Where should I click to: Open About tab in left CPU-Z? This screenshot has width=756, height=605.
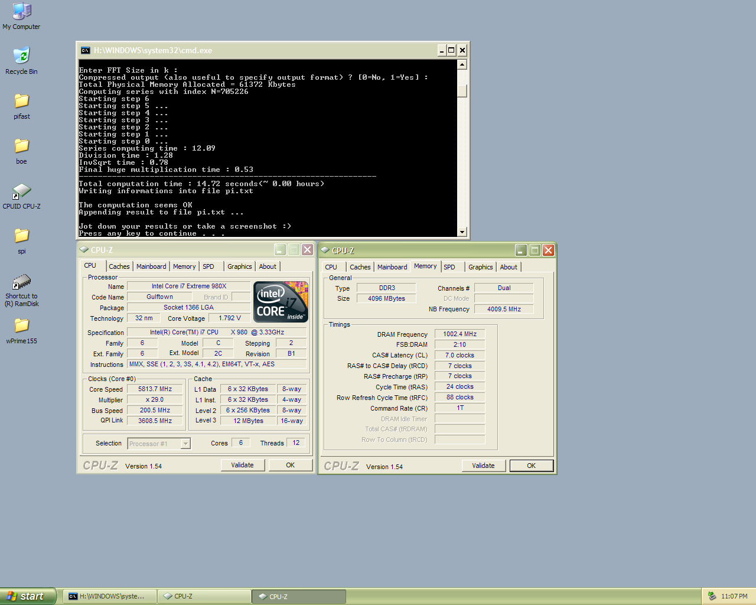(268, 266)
